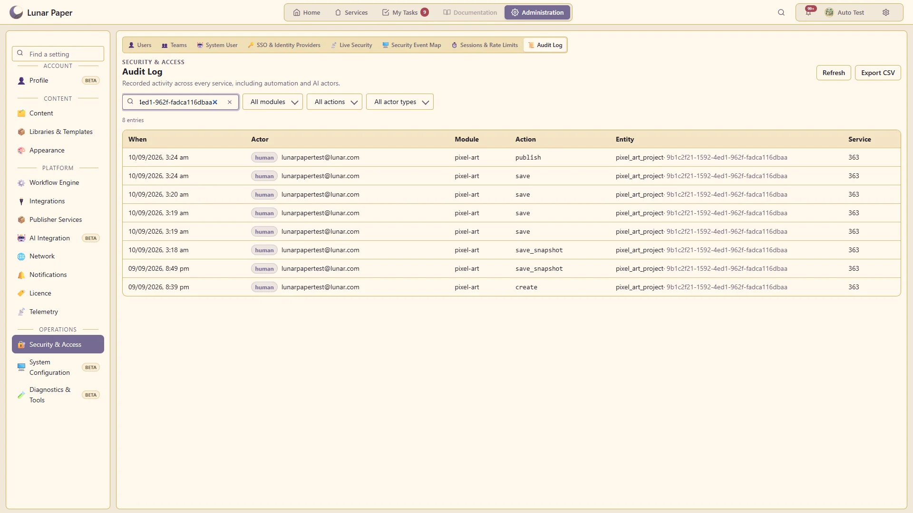Click the audit log search field
Viewport: 913px width, 513px height.
pos(181,102)
